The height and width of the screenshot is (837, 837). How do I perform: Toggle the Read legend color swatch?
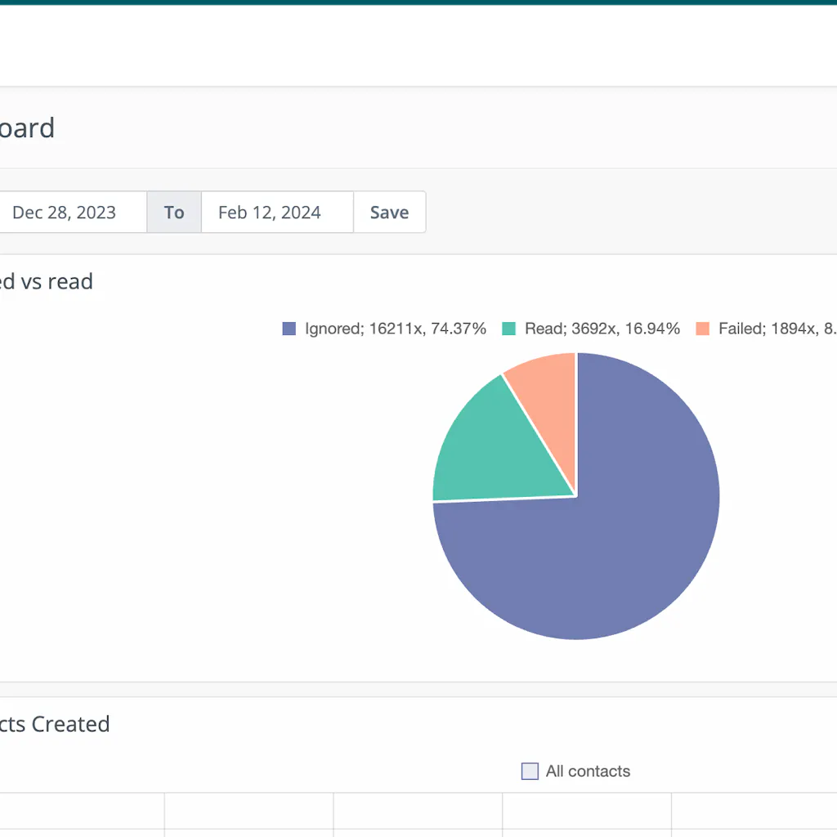point(508,329)
